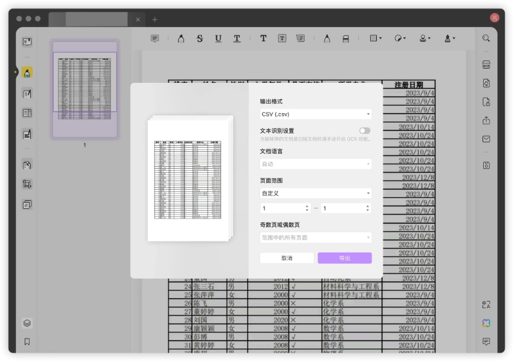Open the sticky note comment tool
514x362 pixels.
154,39
